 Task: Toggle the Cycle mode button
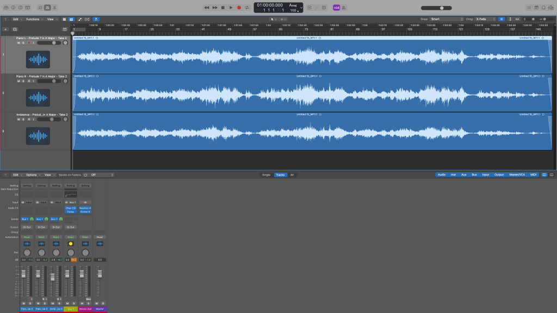point(247,8)
